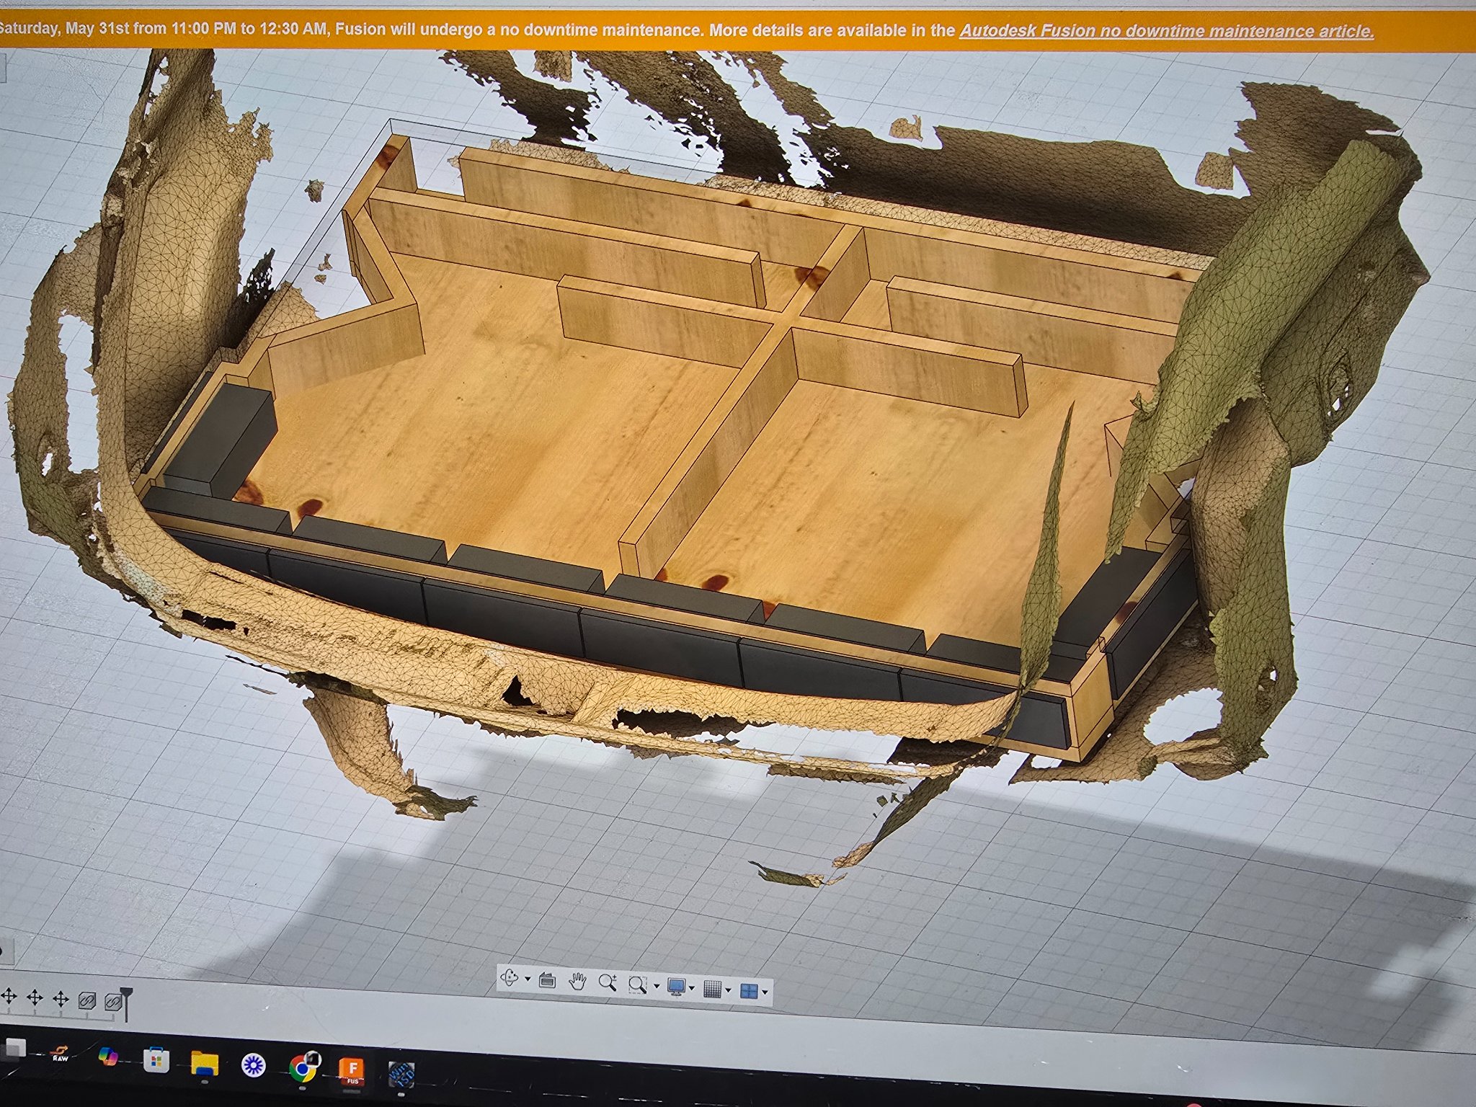Select the Look At tool
The height and width of the screenshot is (1107, 1476).
point(548,980)
